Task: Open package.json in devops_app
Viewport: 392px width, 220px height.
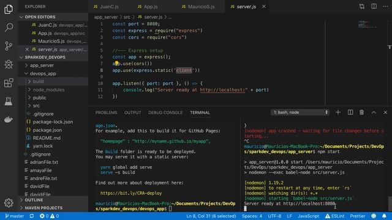Action: point(47,130)
